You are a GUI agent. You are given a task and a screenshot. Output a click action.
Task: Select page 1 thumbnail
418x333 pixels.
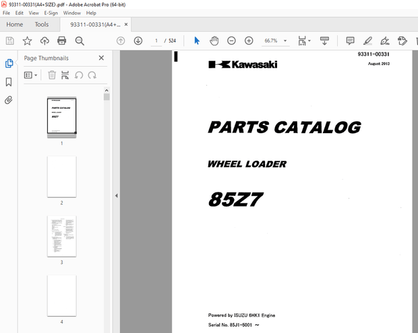point(61,118)
